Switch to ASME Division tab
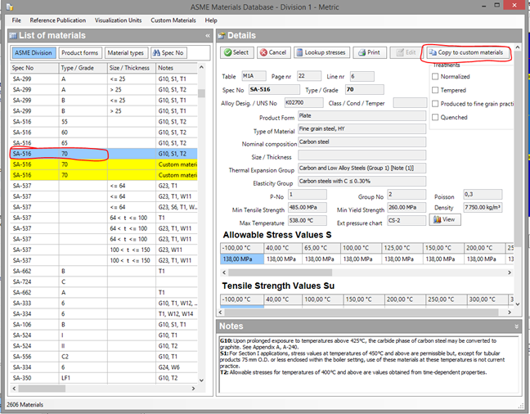530x414 pixels. click(34, 52)
